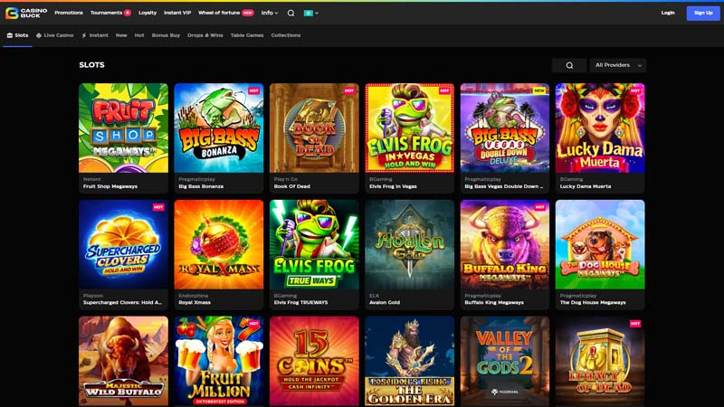Image resolution: width=724 pixels, height=407 pixels.
Task: Click the ELK provider label
Action: (374, 296)
